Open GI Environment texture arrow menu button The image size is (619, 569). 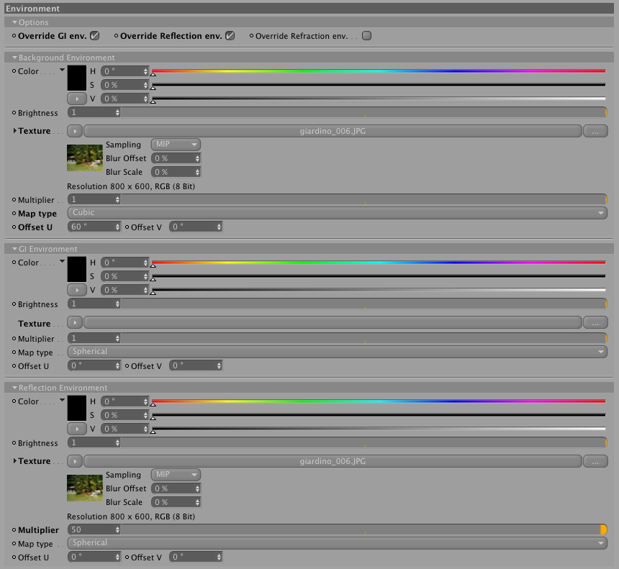coord(75,323)
